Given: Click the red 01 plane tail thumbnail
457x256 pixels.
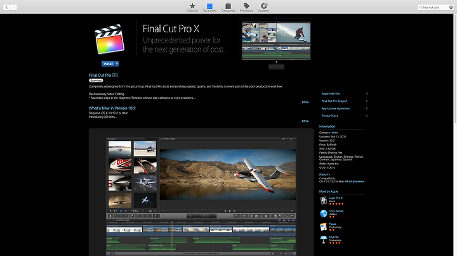Looking at the screenshot, I should point(120,166).
